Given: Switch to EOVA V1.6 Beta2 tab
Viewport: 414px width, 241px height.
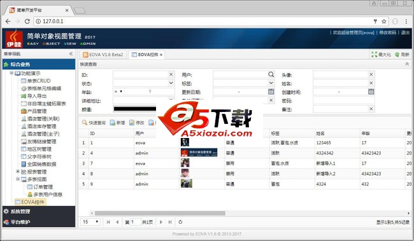Looking at the screenshot, I should coord(103,55).
